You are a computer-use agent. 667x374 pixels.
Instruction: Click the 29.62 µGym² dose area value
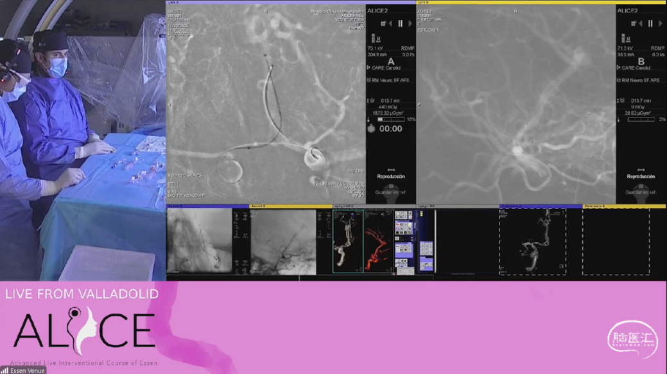point(637,113)
